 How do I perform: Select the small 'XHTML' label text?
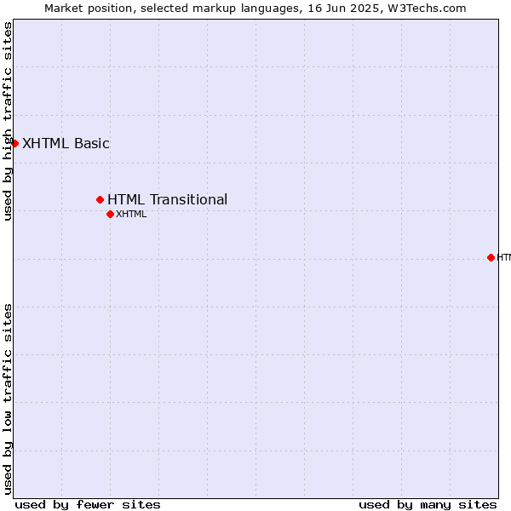tap(131, 214)
